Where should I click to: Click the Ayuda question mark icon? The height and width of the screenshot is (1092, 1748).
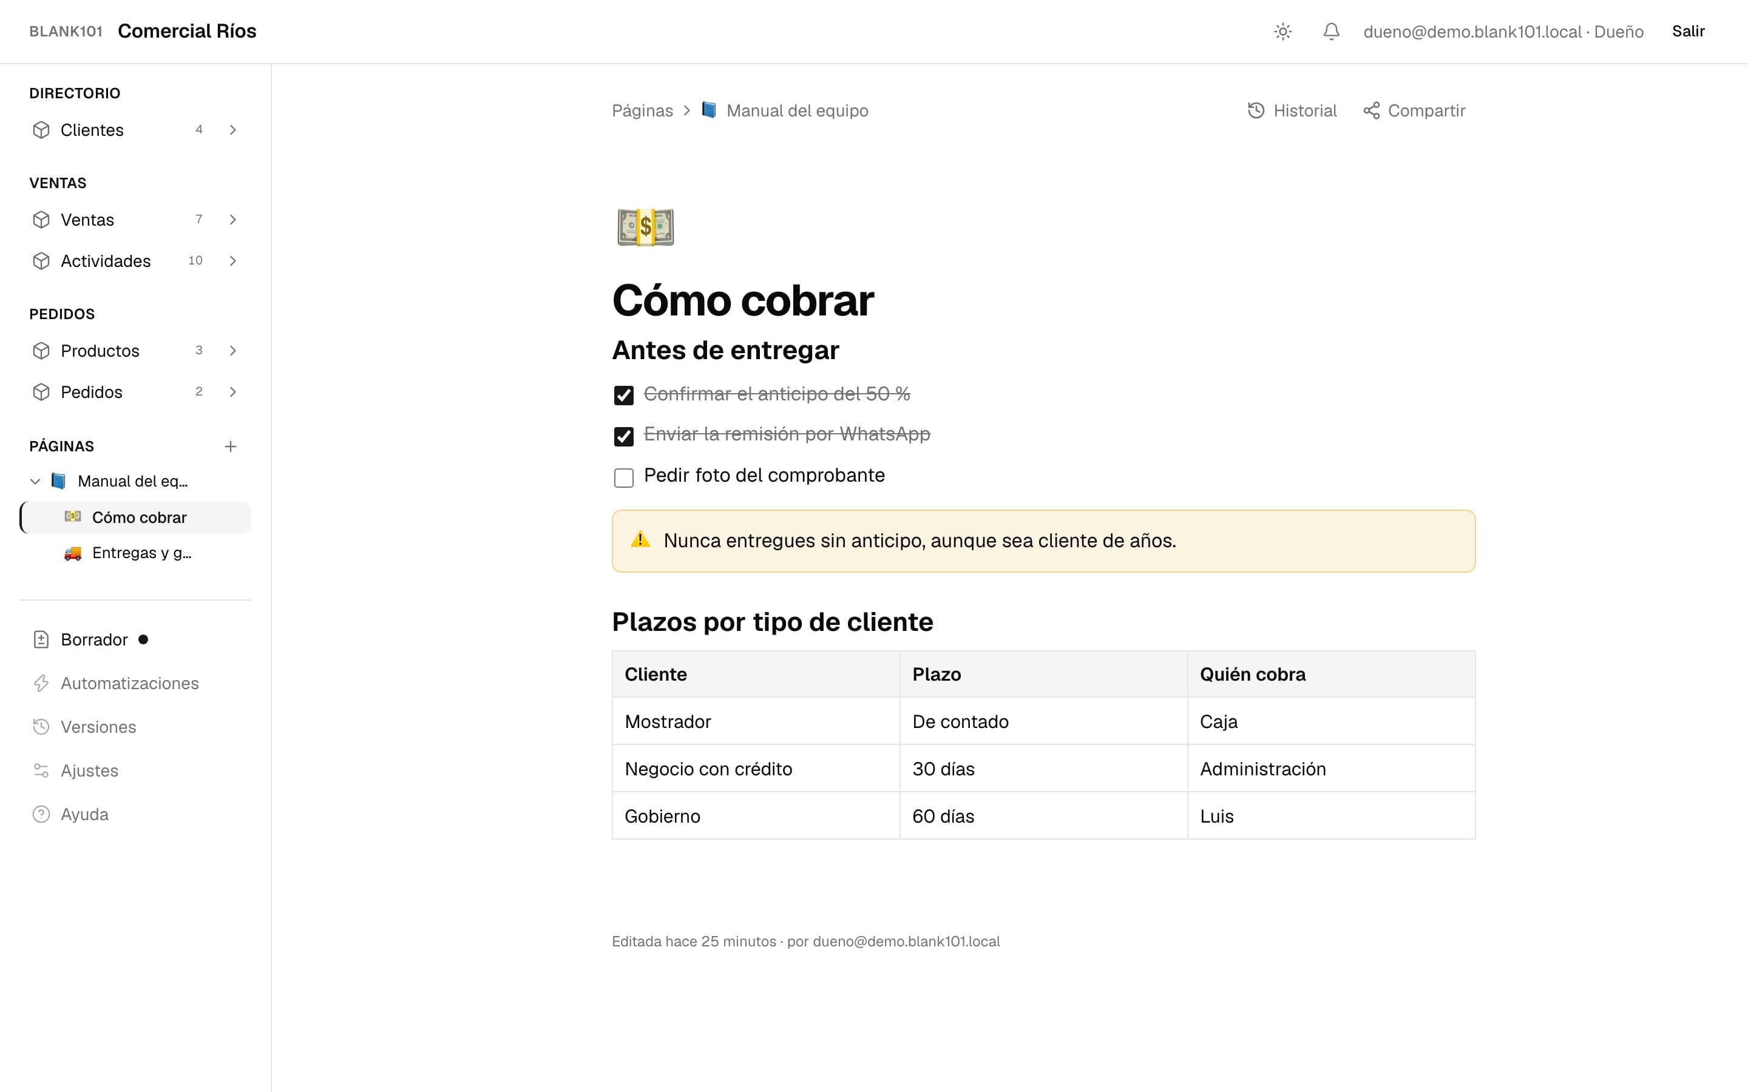coord(41,815)
